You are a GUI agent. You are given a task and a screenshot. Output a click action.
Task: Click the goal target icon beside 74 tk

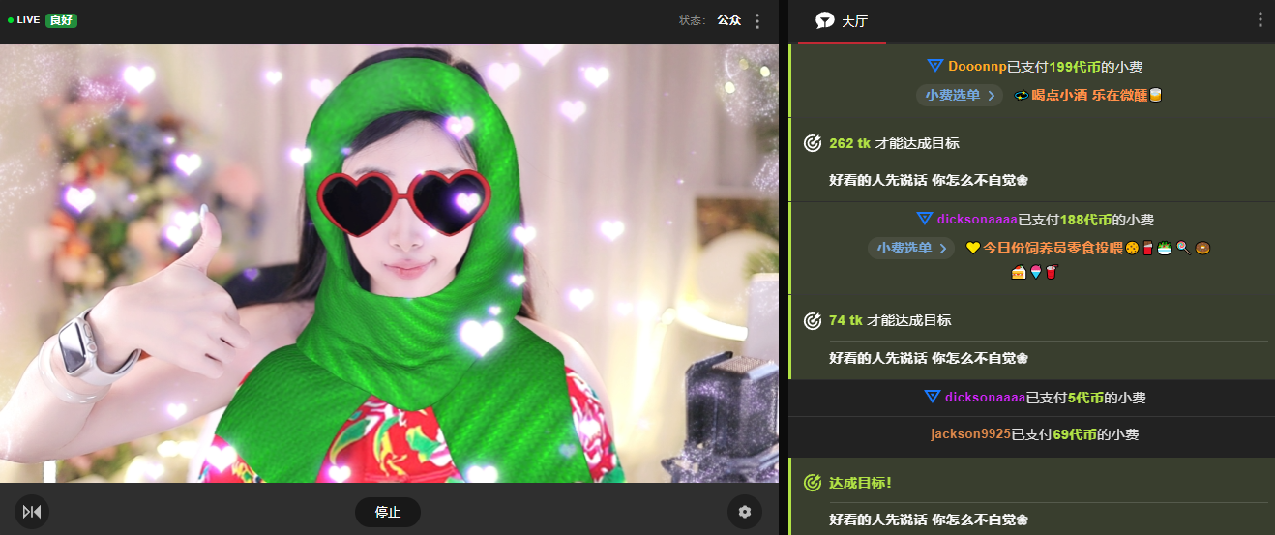point(813,320)
